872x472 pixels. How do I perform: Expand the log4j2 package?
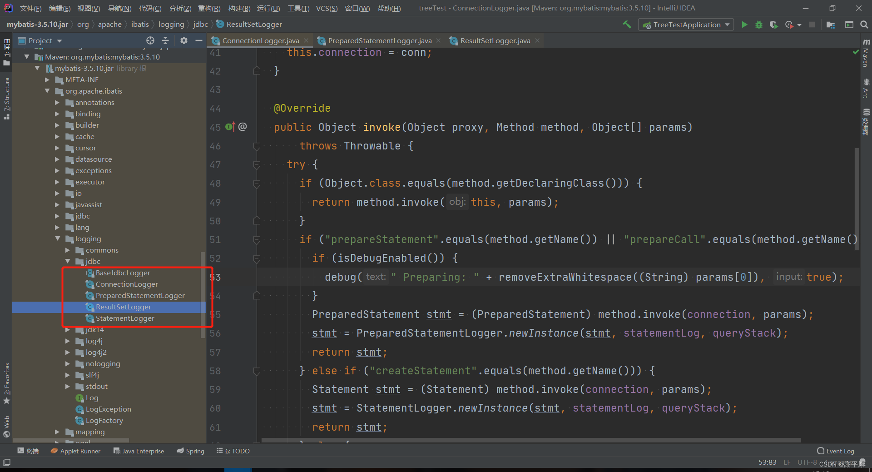[x=68, y=352]
